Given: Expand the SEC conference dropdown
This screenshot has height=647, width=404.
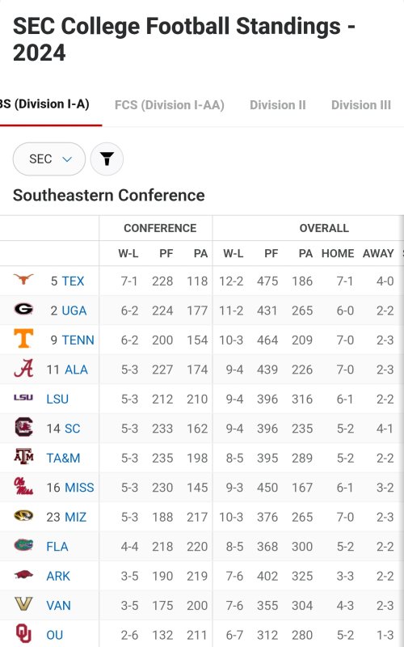Looking at the screenshot, I should [49, 159].
